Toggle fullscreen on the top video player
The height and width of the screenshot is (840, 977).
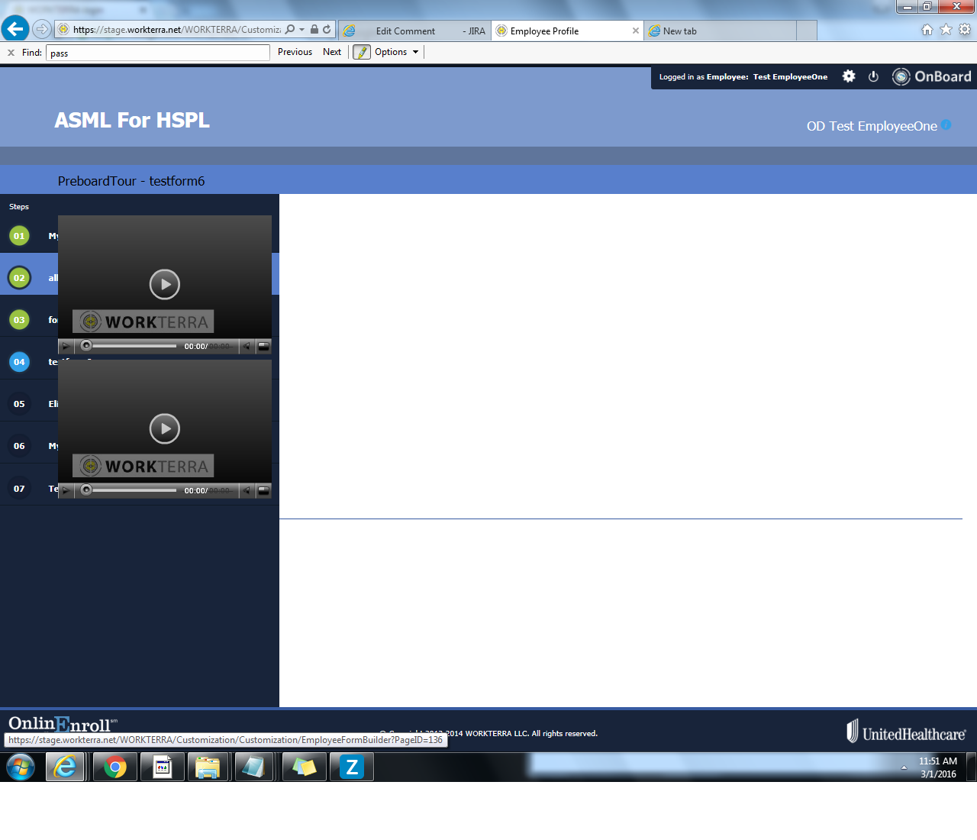click(263, 347)
